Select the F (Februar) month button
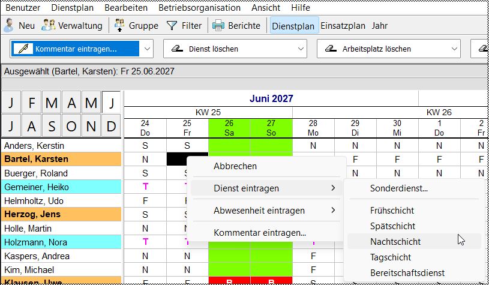Screen dimensions: 489x285 pos(31,102)
